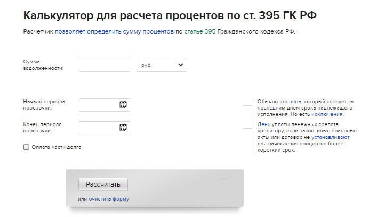Viewport: 385px width, 217px height.
Task: Click the 'Начало периода просрочки' label
Action: point(44,104)
